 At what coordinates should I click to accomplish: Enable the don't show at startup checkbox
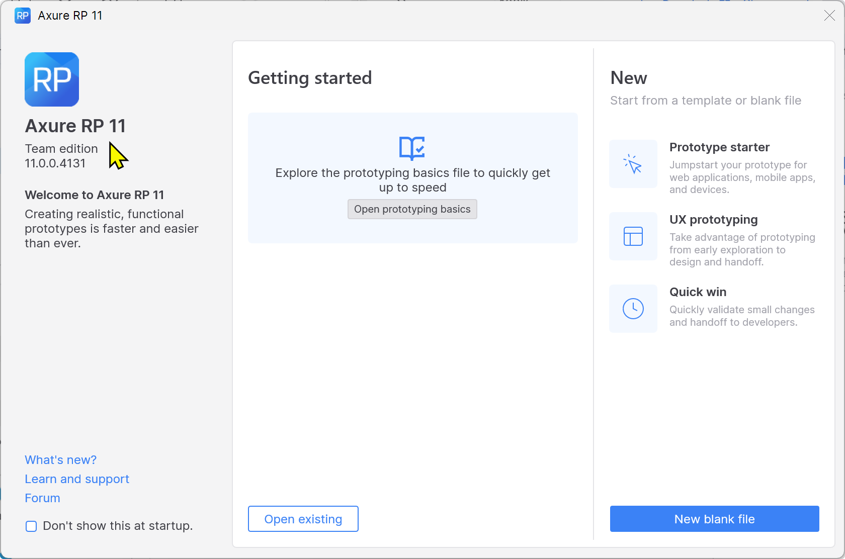coord(31,526)
